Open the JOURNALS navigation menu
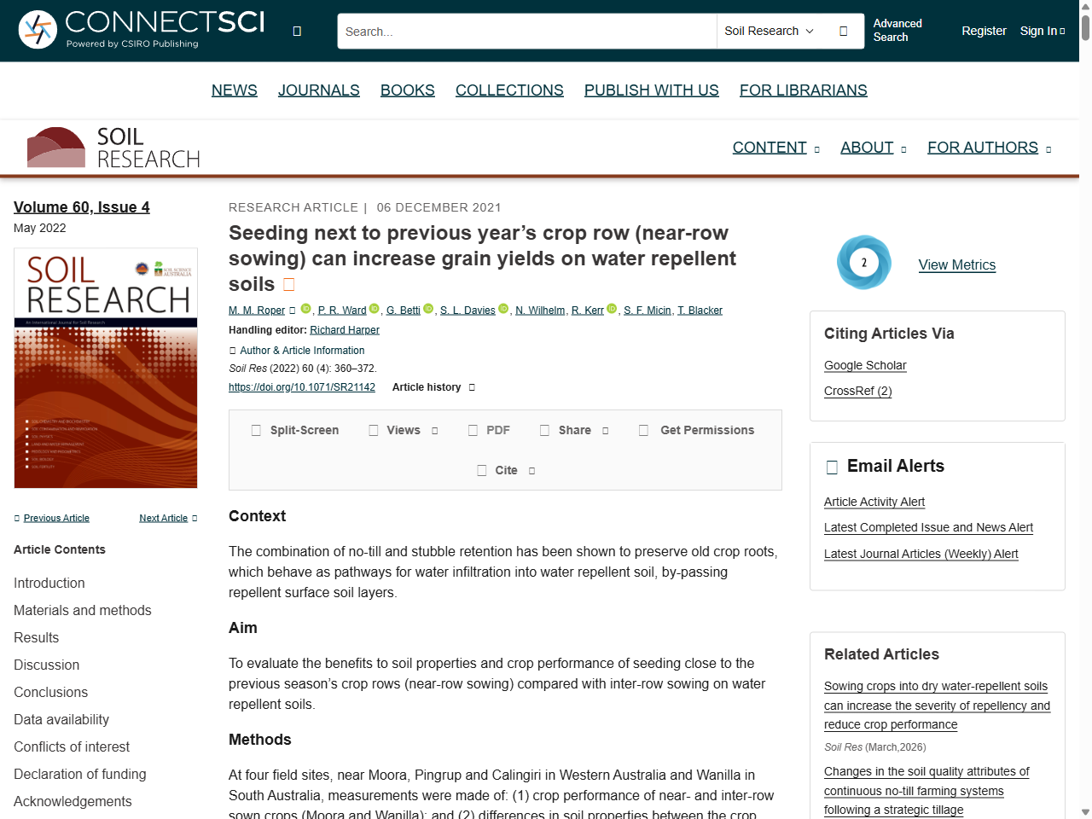Image resolution: width=1092 pixels, height=819 pixels. tap(318, 90)
